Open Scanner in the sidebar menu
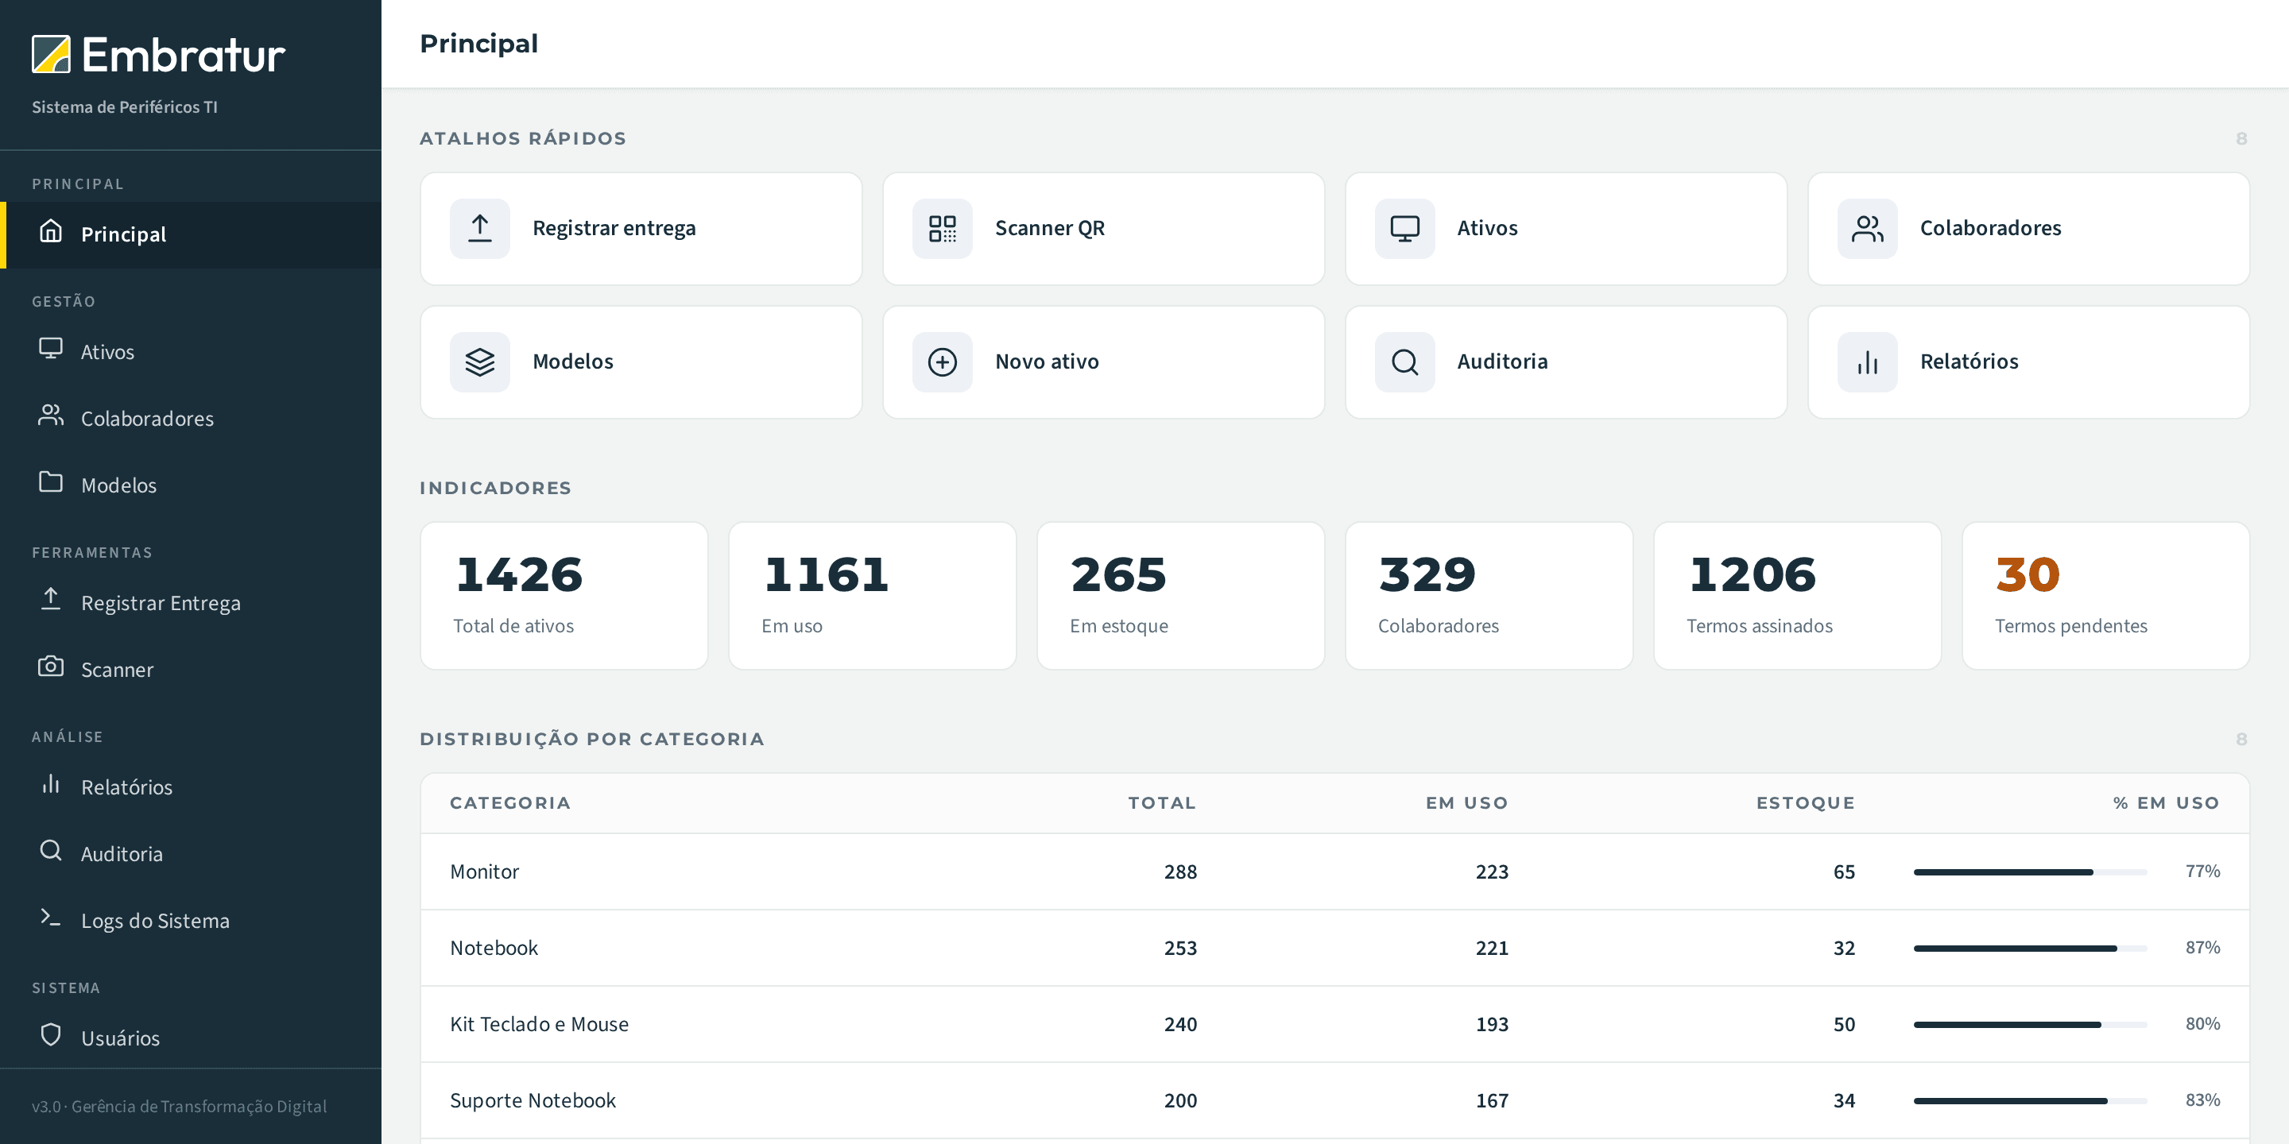The height and width of the screenshot is (1144, 2289). (x=190, y=669)
